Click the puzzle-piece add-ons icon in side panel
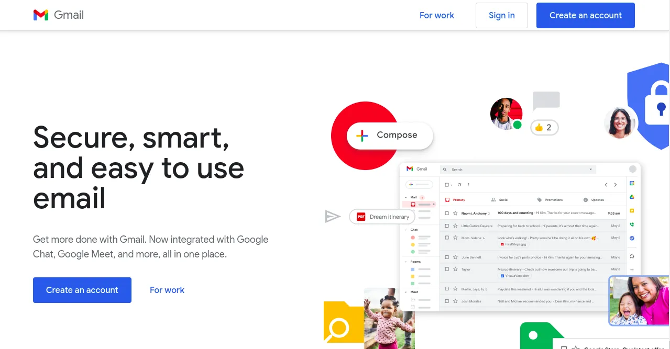670x349 pixels. (632, 256)
